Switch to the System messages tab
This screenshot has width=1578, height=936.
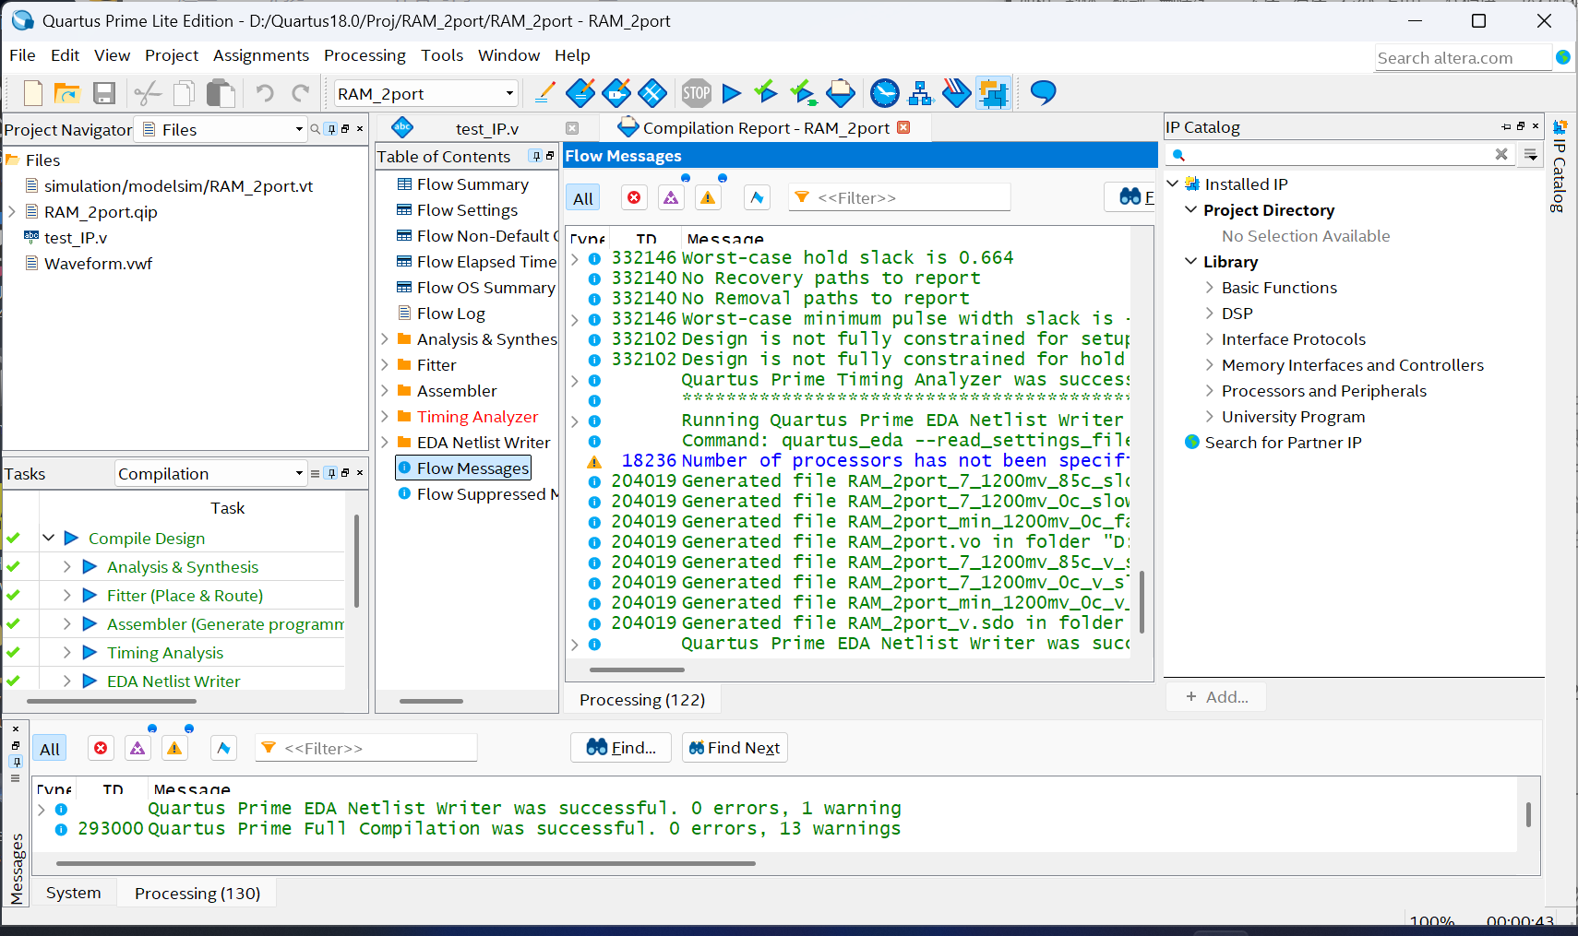pos(74,893)
